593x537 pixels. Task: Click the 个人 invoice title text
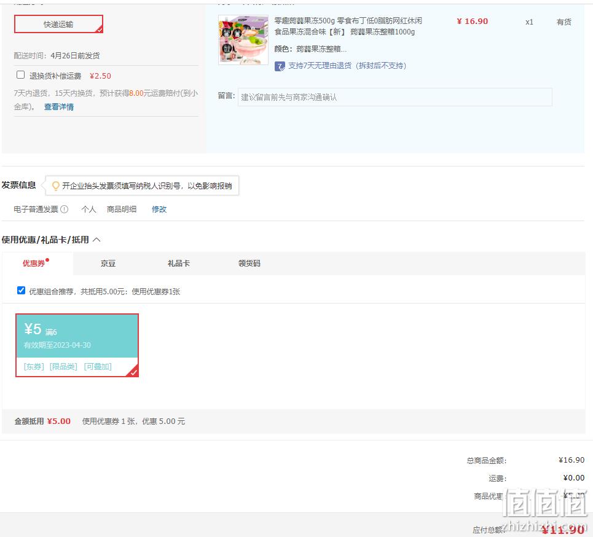pos(88,209)
